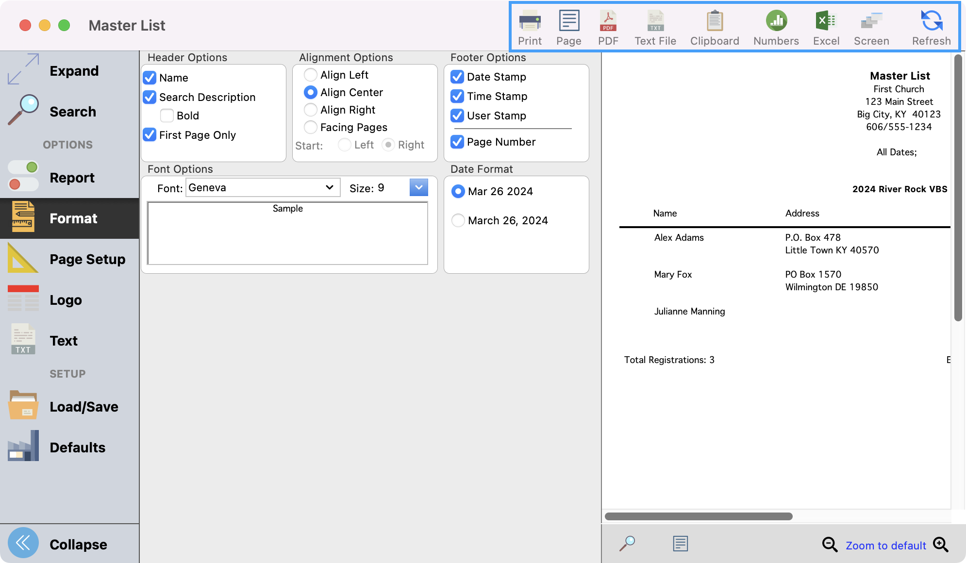Select March 26, 2024 date format

[x=458, y=220]
